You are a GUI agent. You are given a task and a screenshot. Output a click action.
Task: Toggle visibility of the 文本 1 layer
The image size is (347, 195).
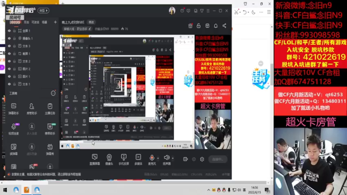tap(9, 84)
